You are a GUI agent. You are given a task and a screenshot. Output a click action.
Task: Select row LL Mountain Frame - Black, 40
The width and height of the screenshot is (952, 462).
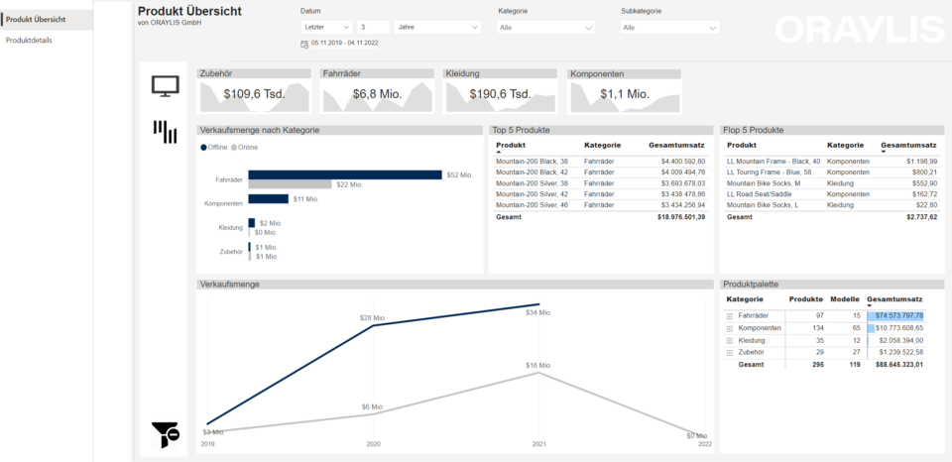pyautogui.click(x=832, y=162)
